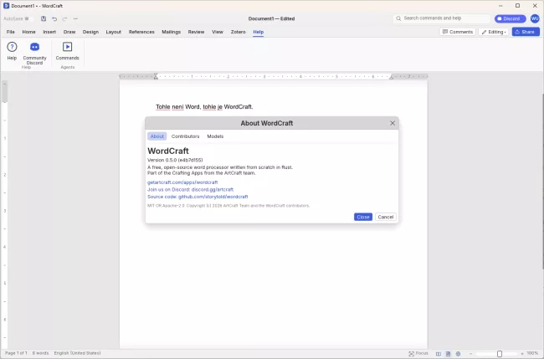Viewport: 544px width, 359px height.
Task: Select the Help ribbon tab
Action: coord(258,32)
